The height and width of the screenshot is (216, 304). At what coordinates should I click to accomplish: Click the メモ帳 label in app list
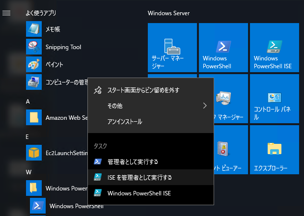click(x=53, y=29)
